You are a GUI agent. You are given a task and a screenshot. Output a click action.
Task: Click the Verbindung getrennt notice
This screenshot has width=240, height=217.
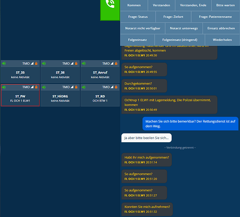(x=180, y=147)
